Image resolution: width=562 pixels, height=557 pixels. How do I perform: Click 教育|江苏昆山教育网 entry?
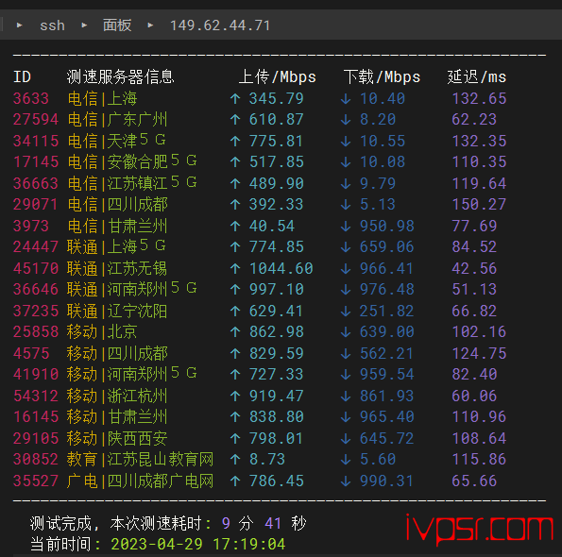tap(140, 459)
